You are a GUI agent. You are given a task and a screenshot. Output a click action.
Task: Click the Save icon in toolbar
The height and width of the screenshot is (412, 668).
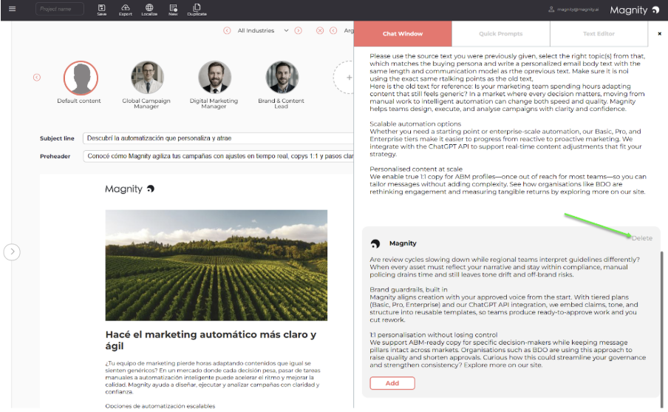click(x=101, y=10)
